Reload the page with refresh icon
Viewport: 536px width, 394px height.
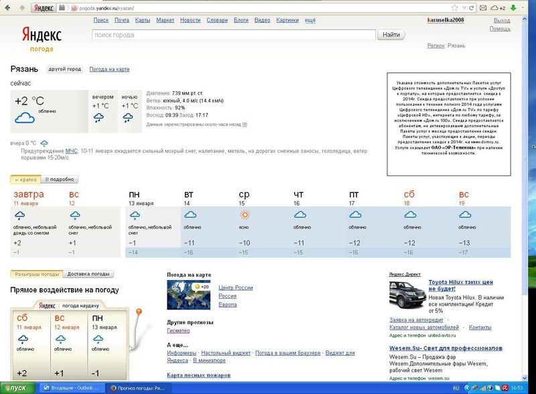(472, 8)
